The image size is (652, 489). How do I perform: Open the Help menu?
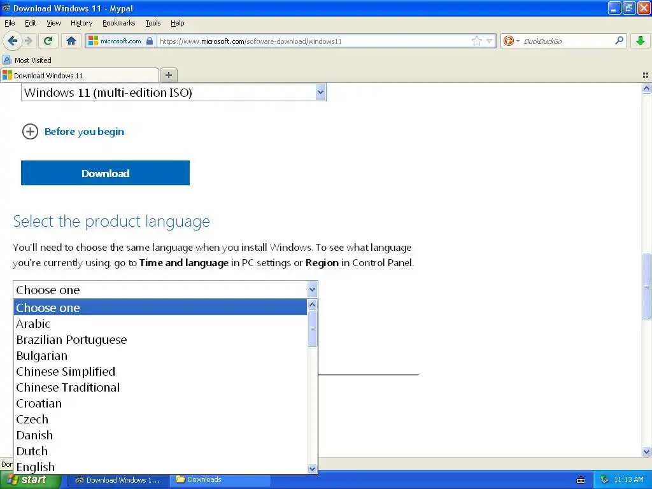pyautogui.click(x=177, y=23)
